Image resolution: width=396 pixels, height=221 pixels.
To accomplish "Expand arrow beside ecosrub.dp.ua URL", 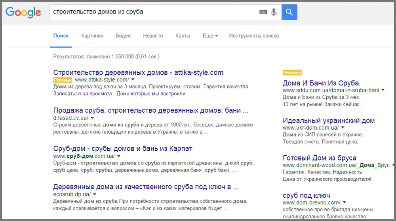I will click(x=95, y=195).
